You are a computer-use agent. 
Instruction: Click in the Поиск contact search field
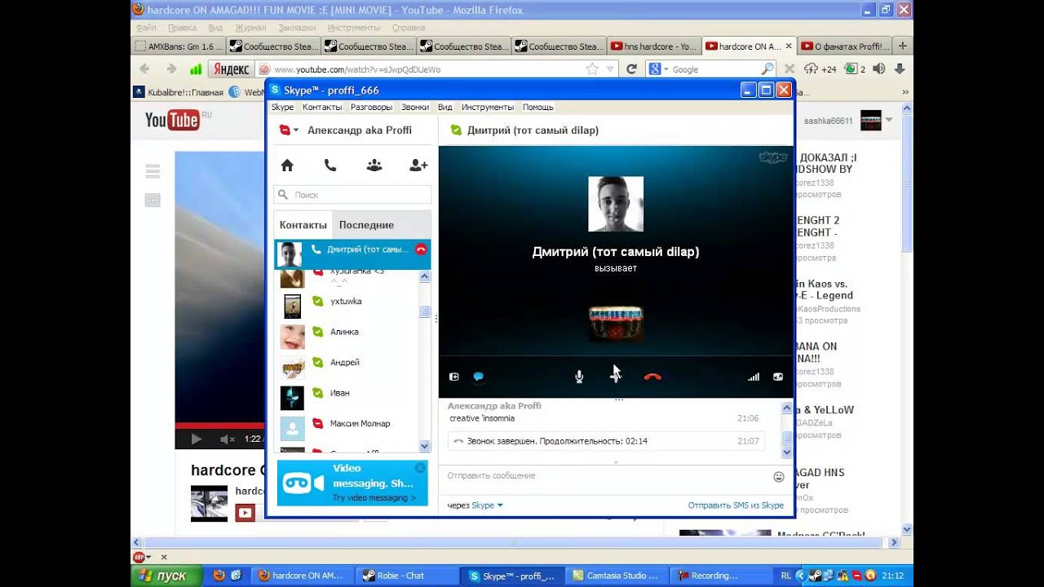click(352, 195)
